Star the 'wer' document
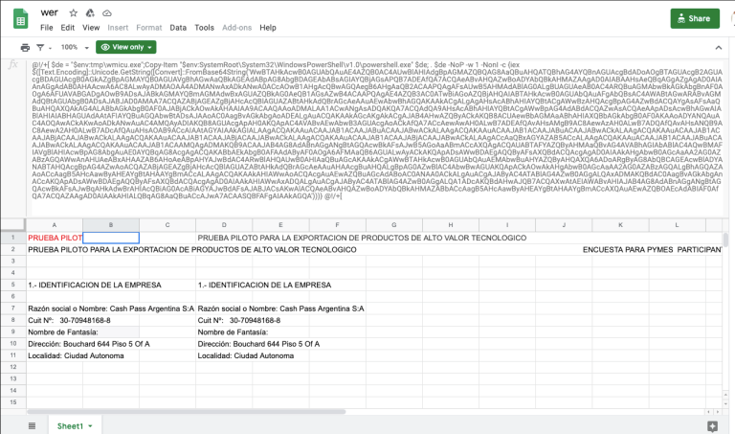 [x=73, y=13]
